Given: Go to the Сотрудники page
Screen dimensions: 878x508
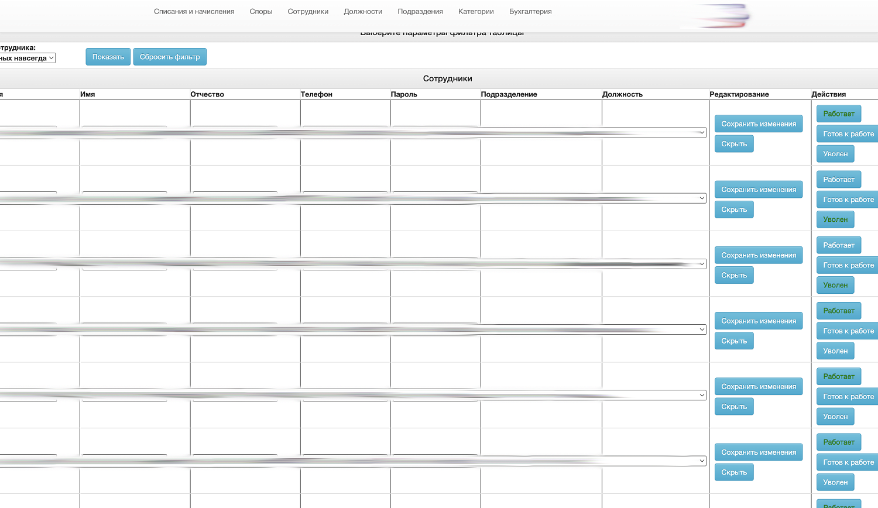Looking at the screenshot, I should coord(308,12).
